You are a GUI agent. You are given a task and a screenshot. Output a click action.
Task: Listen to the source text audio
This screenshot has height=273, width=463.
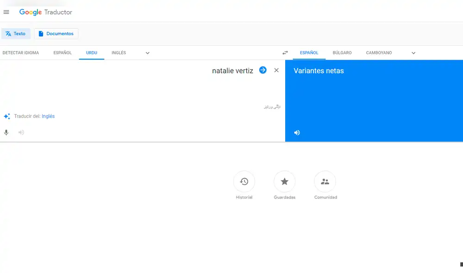click(x=21, y=132)
